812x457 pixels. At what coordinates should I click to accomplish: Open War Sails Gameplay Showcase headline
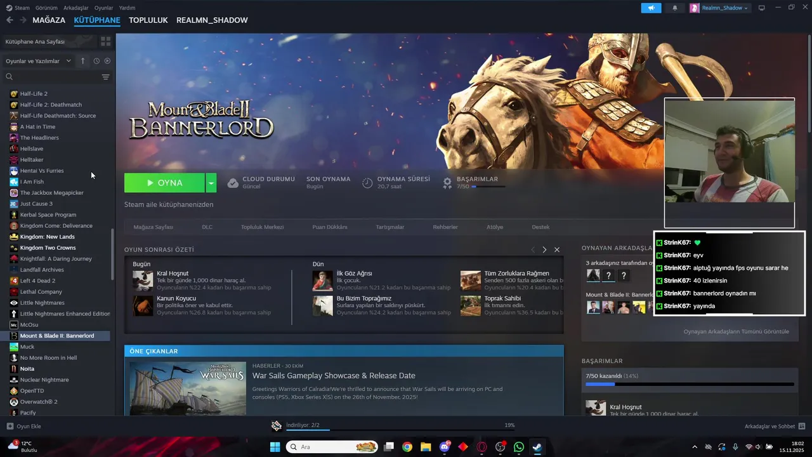point(334,376)
